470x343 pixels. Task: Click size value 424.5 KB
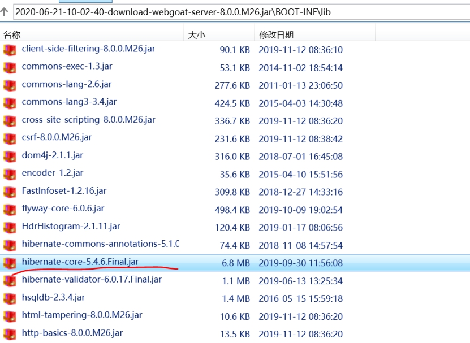[232, 103]
